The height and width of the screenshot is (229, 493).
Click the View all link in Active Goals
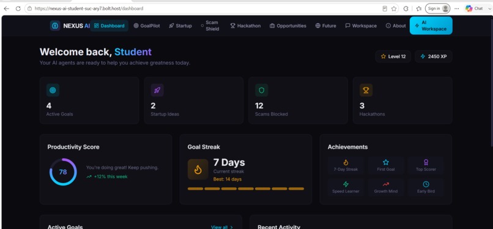coord(222,227)
